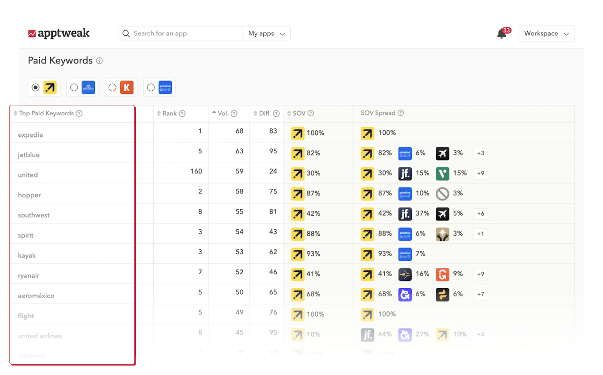
Task: Expand the +9 badge in united row
Action: point(480,173)
